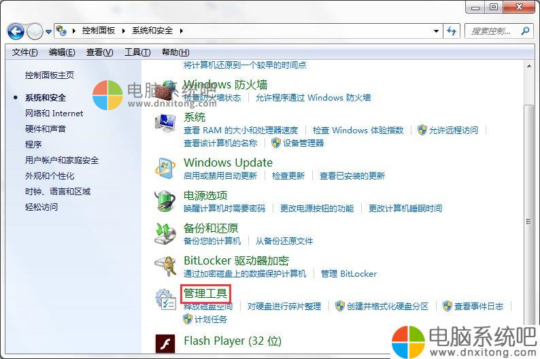
Task: Click the Flash Player icon
Action: pyautogui.click(x=165, y=343)
